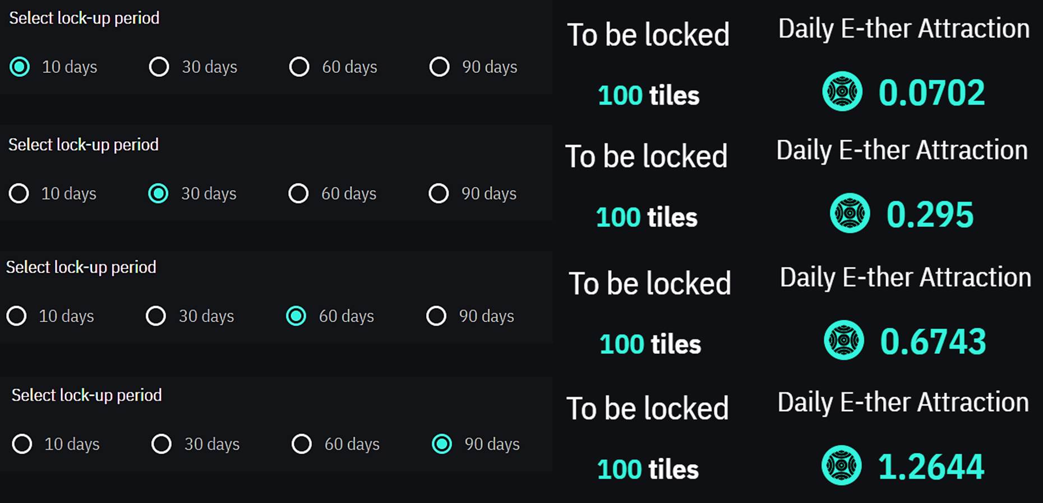Set 60 days in the bottom lock-up row
The width and height of the screenshot is (1043, 503).
pos(302,444)
